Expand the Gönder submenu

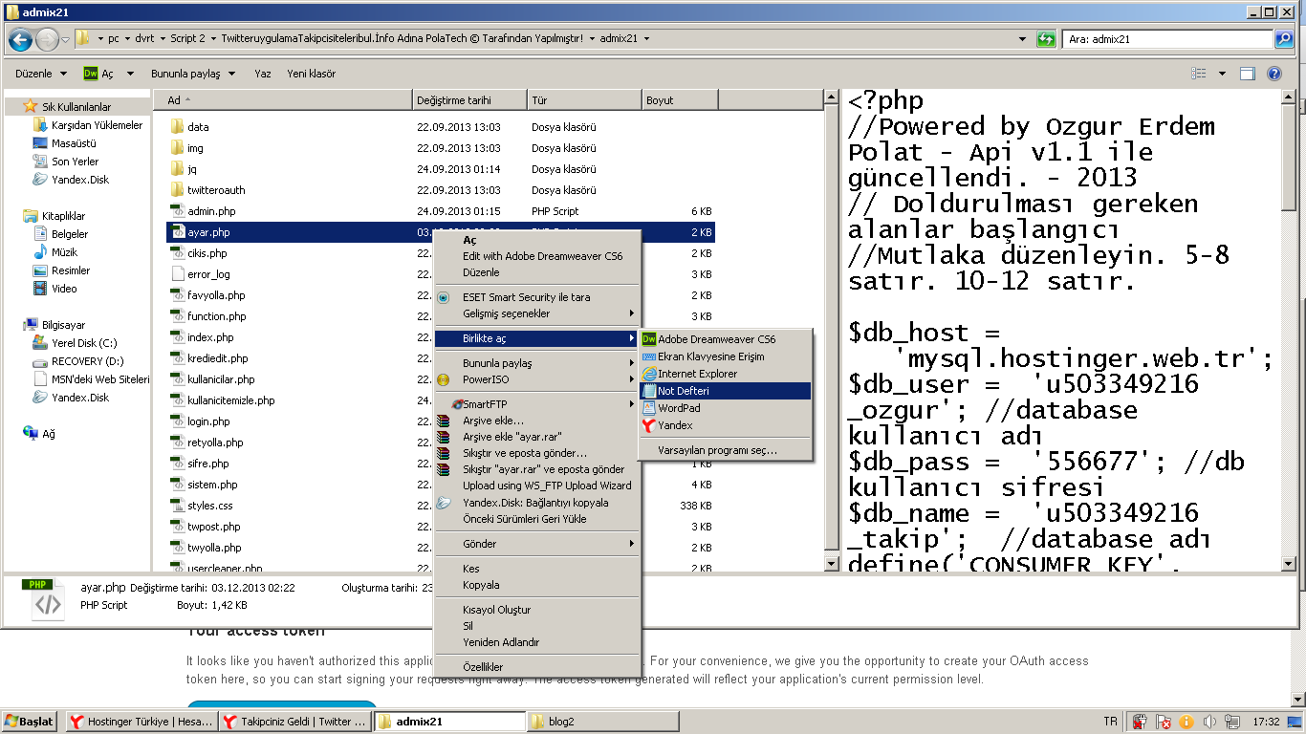click(x=536, y=544)
